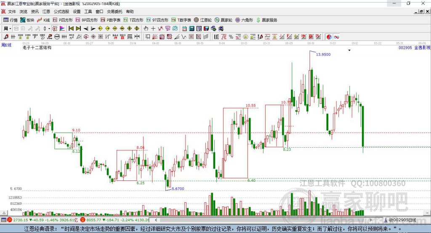Open the P数字表 tool

pyautogui.click(x=111, y=20)
